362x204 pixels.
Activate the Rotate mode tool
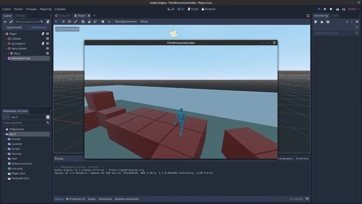pyautogui.click(x=70, y=22)
